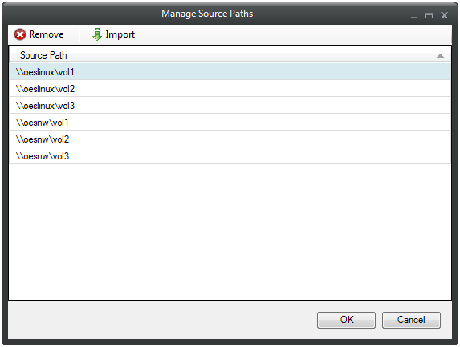Click the Cancel button

(411, 320)
